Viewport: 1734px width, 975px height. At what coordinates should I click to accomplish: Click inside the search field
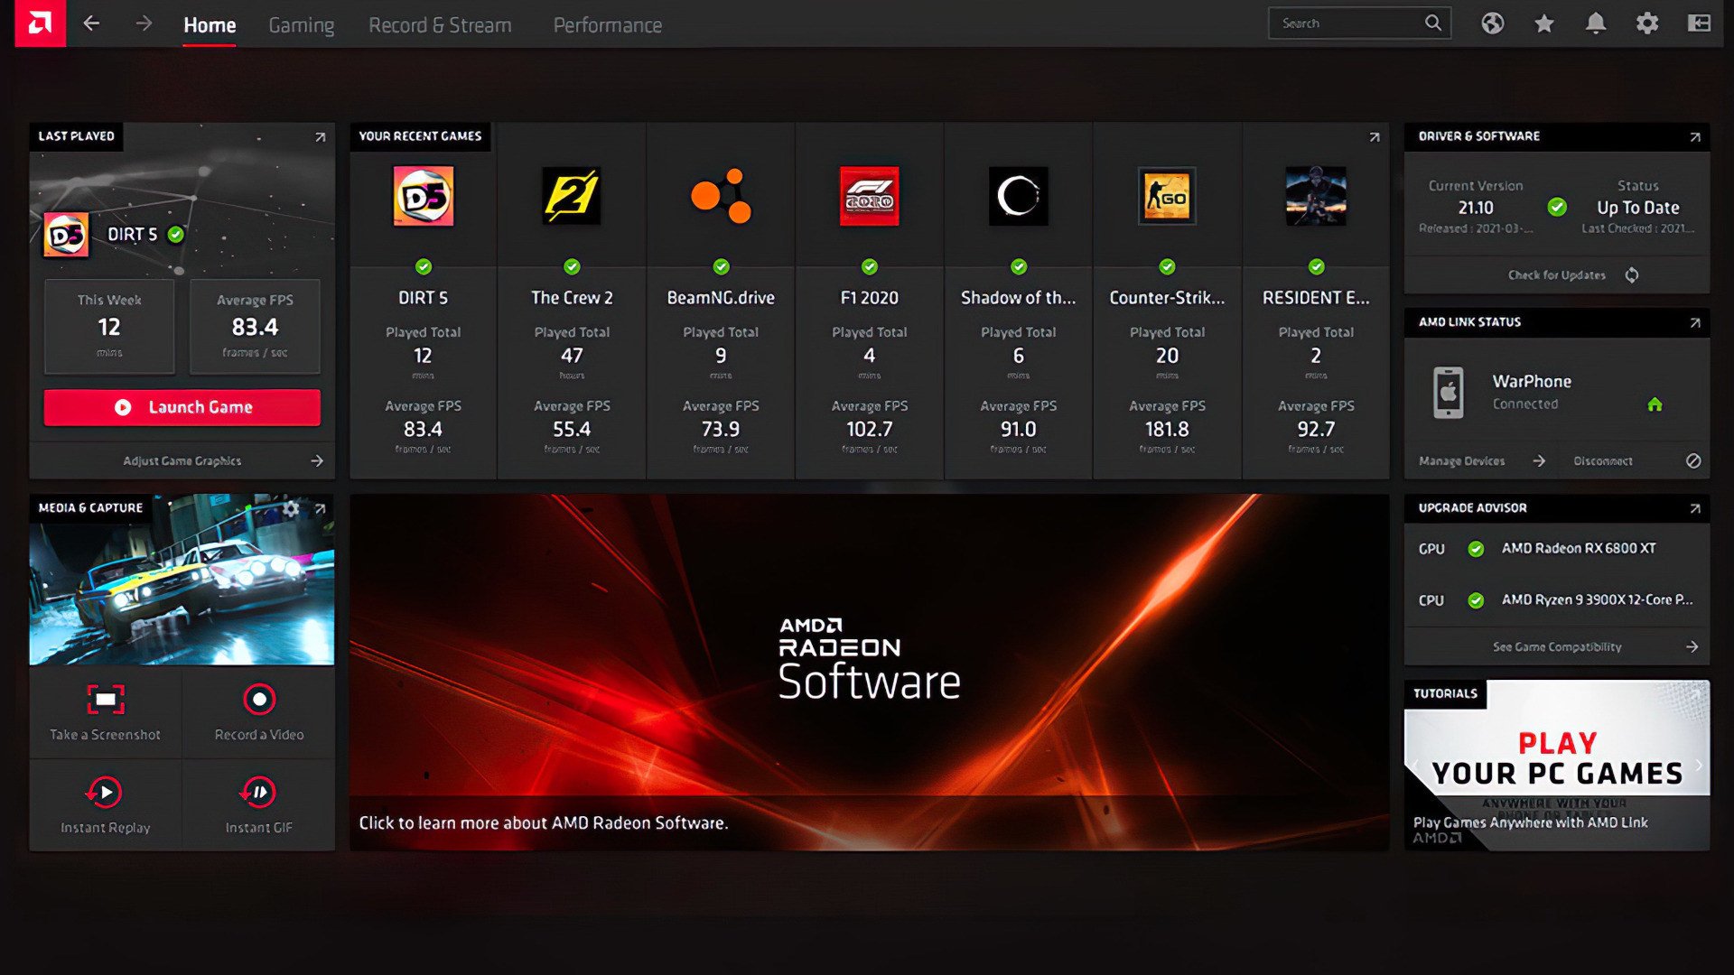(x=1346, y=23)
